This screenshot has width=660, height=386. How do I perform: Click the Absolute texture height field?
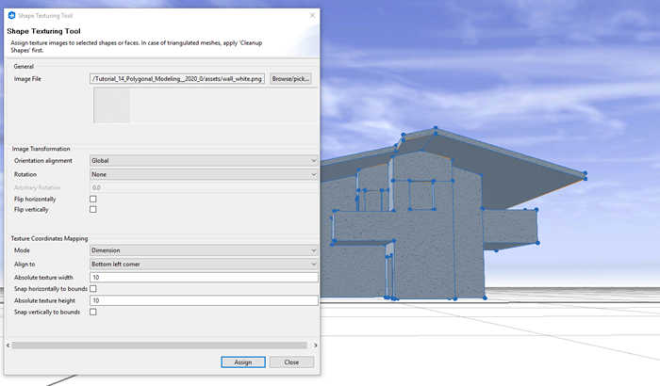(204, 300)
